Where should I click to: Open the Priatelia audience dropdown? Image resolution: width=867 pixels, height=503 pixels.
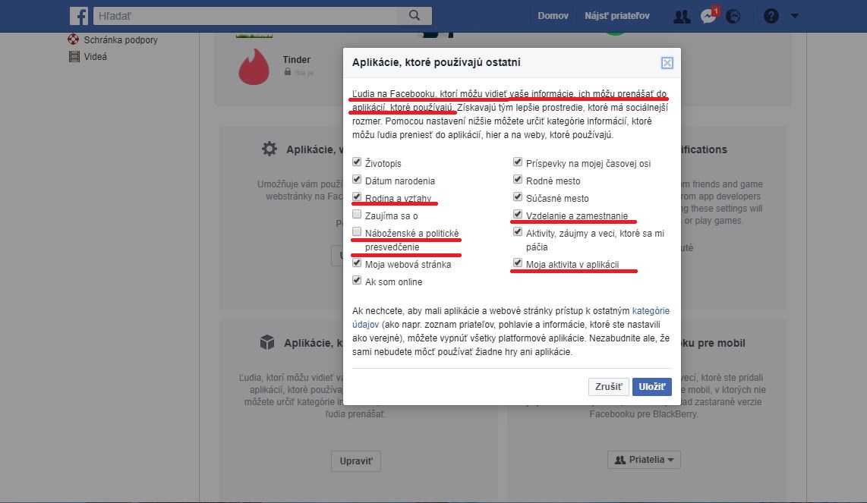644,460
